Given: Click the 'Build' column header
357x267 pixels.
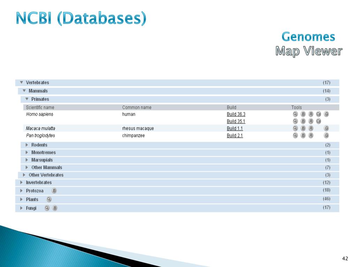Looking at the screenshot, I should (231, 107).
